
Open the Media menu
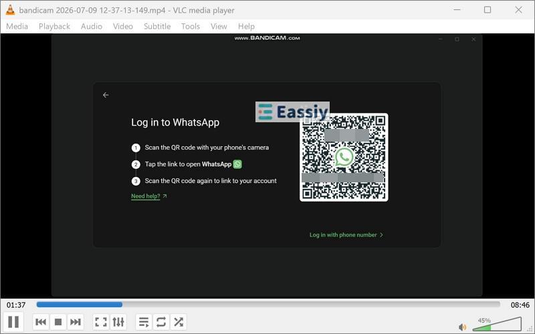point(17,26)
